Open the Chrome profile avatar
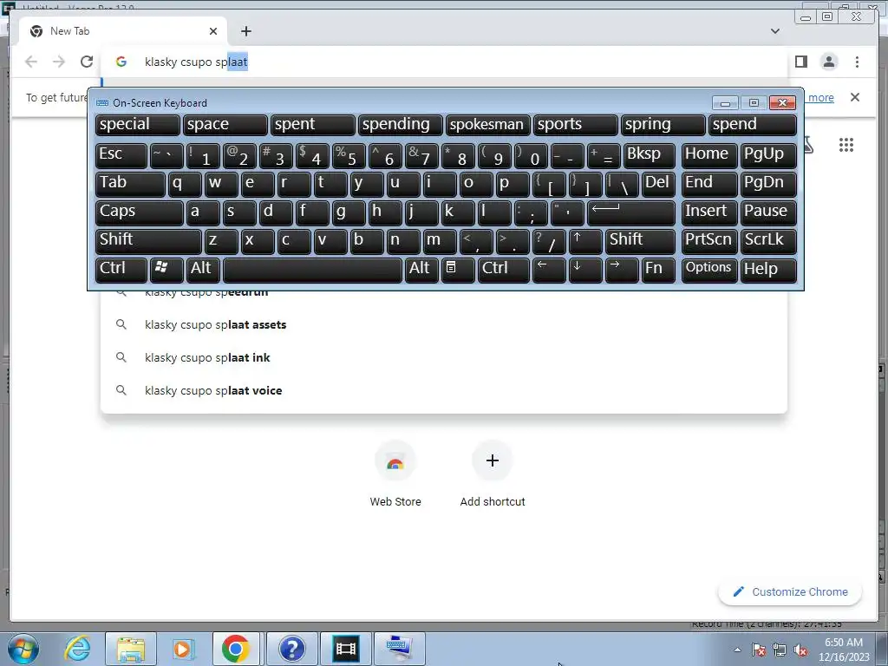Image resolution: width=888 pixels, height=666 pixels. pyautogui.click(x=829, y=62)
